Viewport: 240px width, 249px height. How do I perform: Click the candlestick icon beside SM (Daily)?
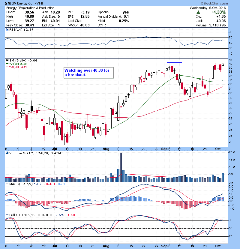coord(7,60)
